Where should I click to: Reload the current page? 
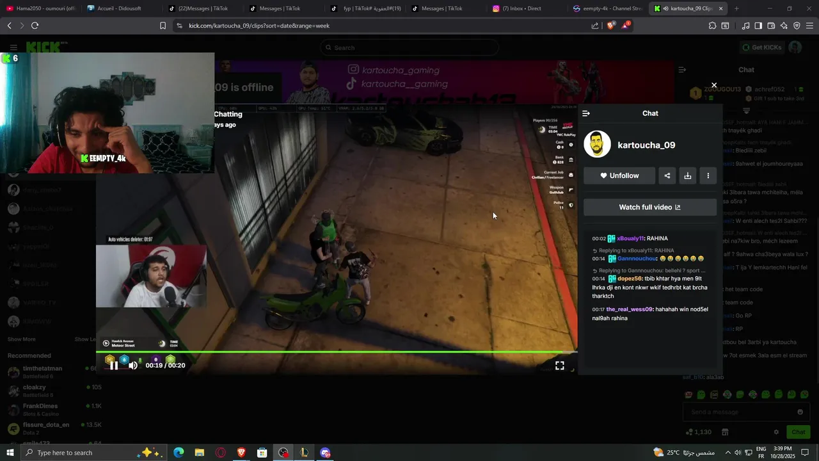click(35, 26)
